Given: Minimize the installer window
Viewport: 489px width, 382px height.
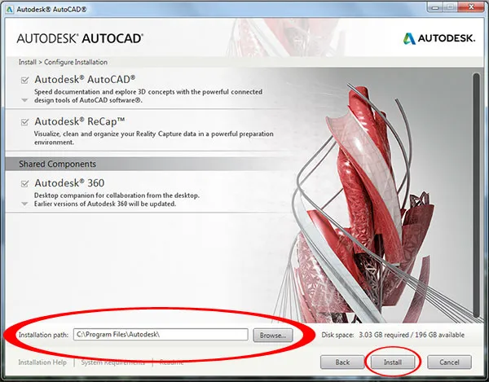Looking at the screenshot, I should point(435,7).
